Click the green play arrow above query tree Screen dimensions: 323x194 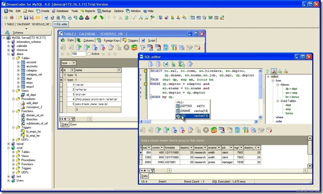[268, 71]
